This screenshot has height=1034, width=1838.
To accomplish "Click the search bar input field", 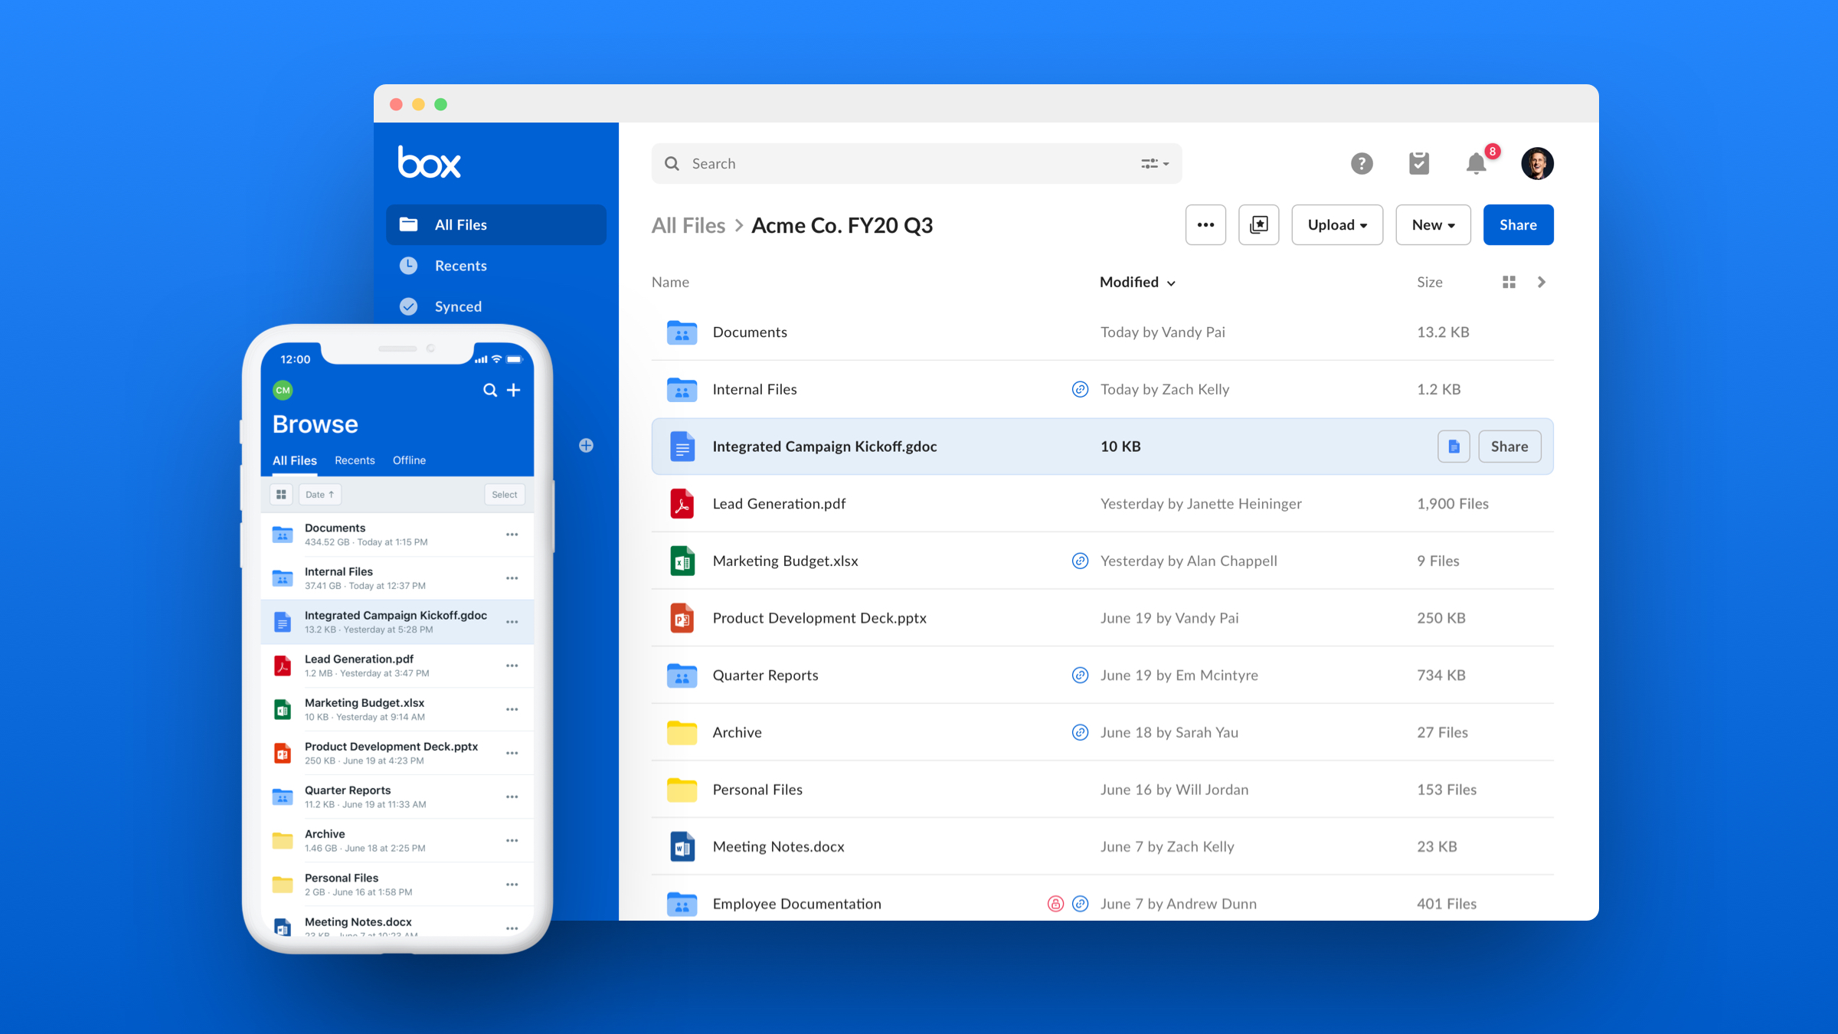I will (913, 162).
